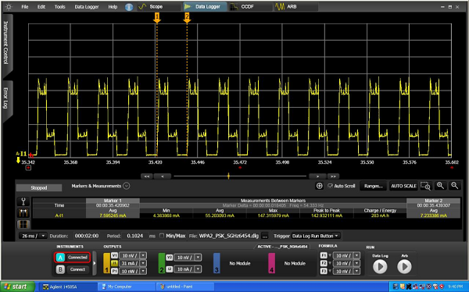Open the Tools menu

[60, 6]
